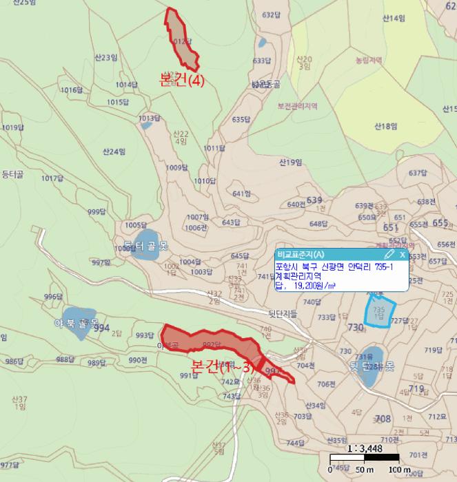Select parcel label 703답
457x482 pixels.
point(303,416)
